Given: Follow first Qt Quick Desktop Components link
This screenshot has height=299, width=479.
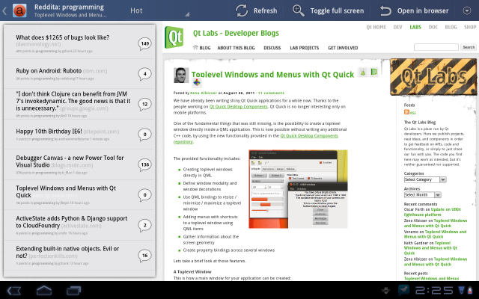Looking at the screenshot, I should 238,107.
